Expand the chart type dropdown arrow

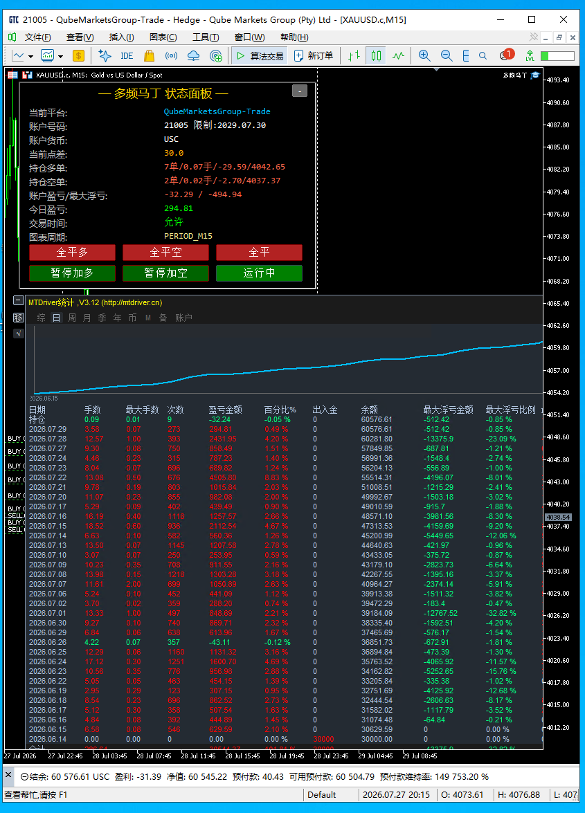click(x=30, y=56)
